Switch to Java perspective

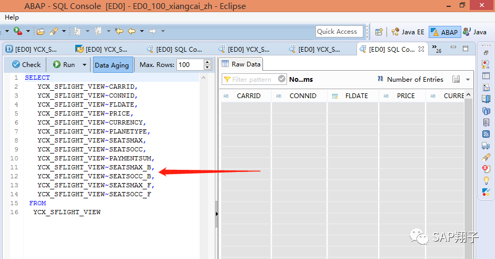pos(475,32)
